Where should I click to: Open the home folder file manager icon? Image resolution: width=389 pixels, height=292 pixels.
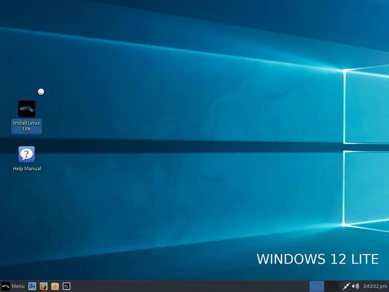[x=55, y=286]
